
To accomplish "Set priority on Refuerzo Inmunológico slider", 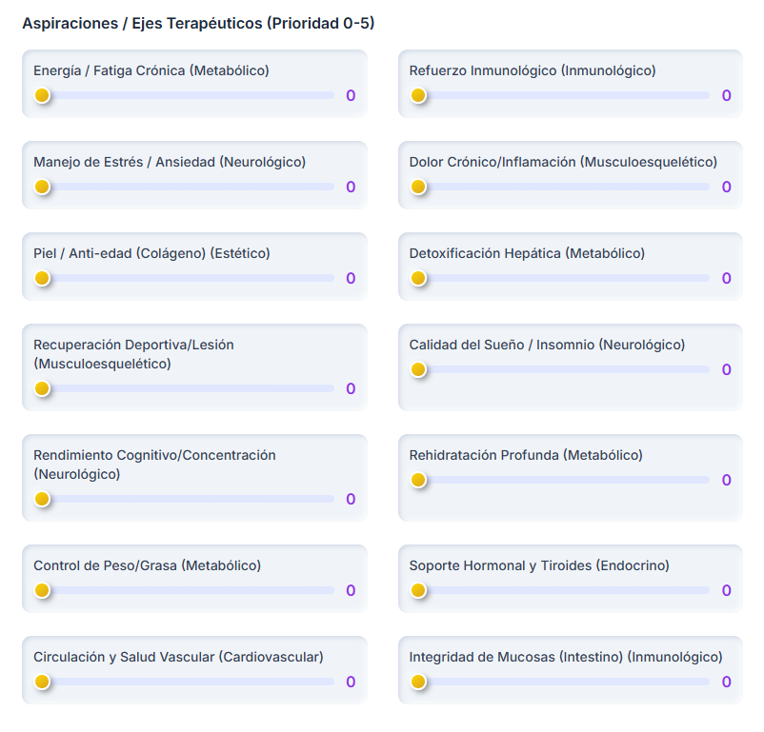I will point(418,96).
